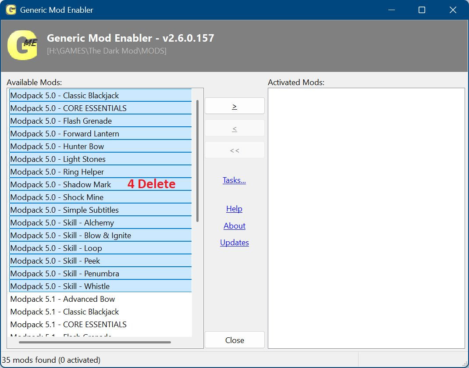Select Modpack 5.1 - CORE ESSENTIALS
The height and width of the screenshot is (368, 469).
click(x=100, y=324)
